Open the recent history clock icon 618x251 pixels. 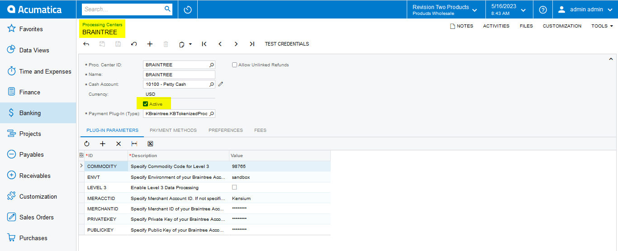[188, 9]
